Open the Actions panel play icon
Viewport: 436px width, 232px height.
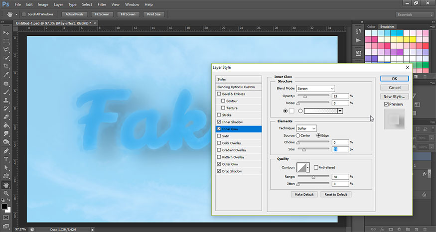[358, 40]
